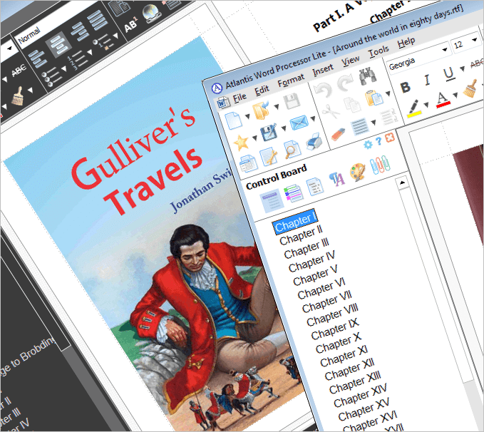Expand the New document dropdown arrow
The width and height of the screenshot is (484, 432).
point(247,116)
